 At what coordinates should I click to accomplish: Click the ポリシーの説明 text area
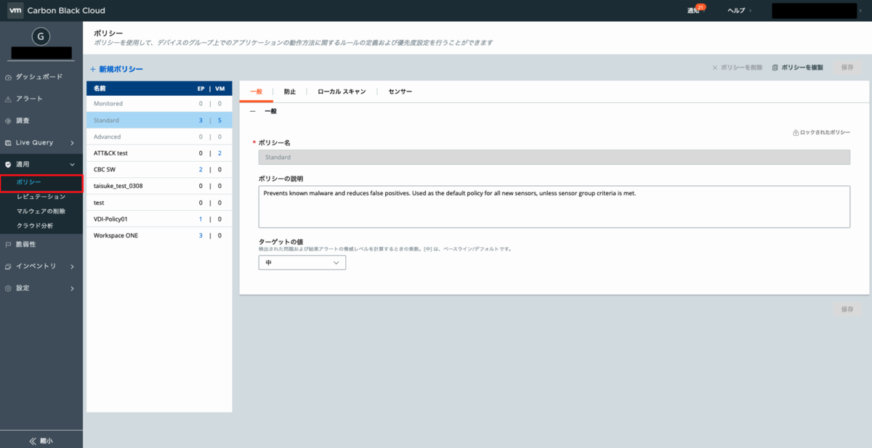554,206
